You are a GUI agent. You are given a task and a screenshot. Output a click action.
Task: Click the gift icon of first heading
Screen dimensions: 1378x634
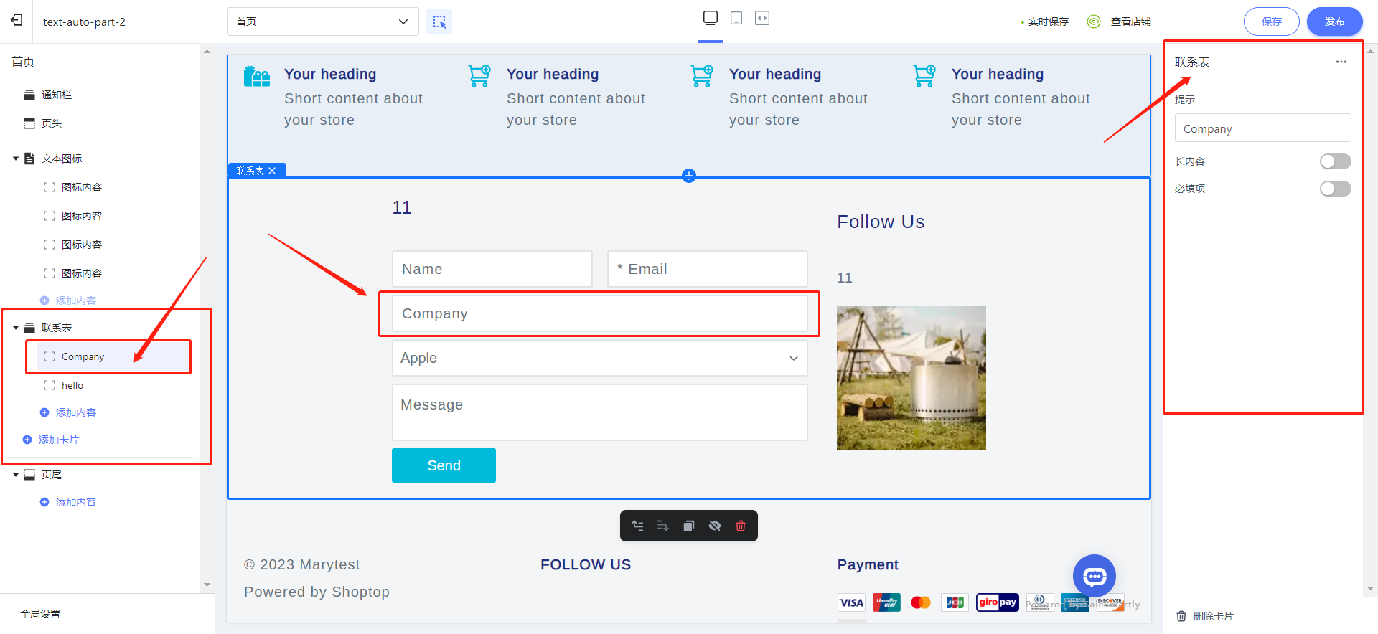257,76
